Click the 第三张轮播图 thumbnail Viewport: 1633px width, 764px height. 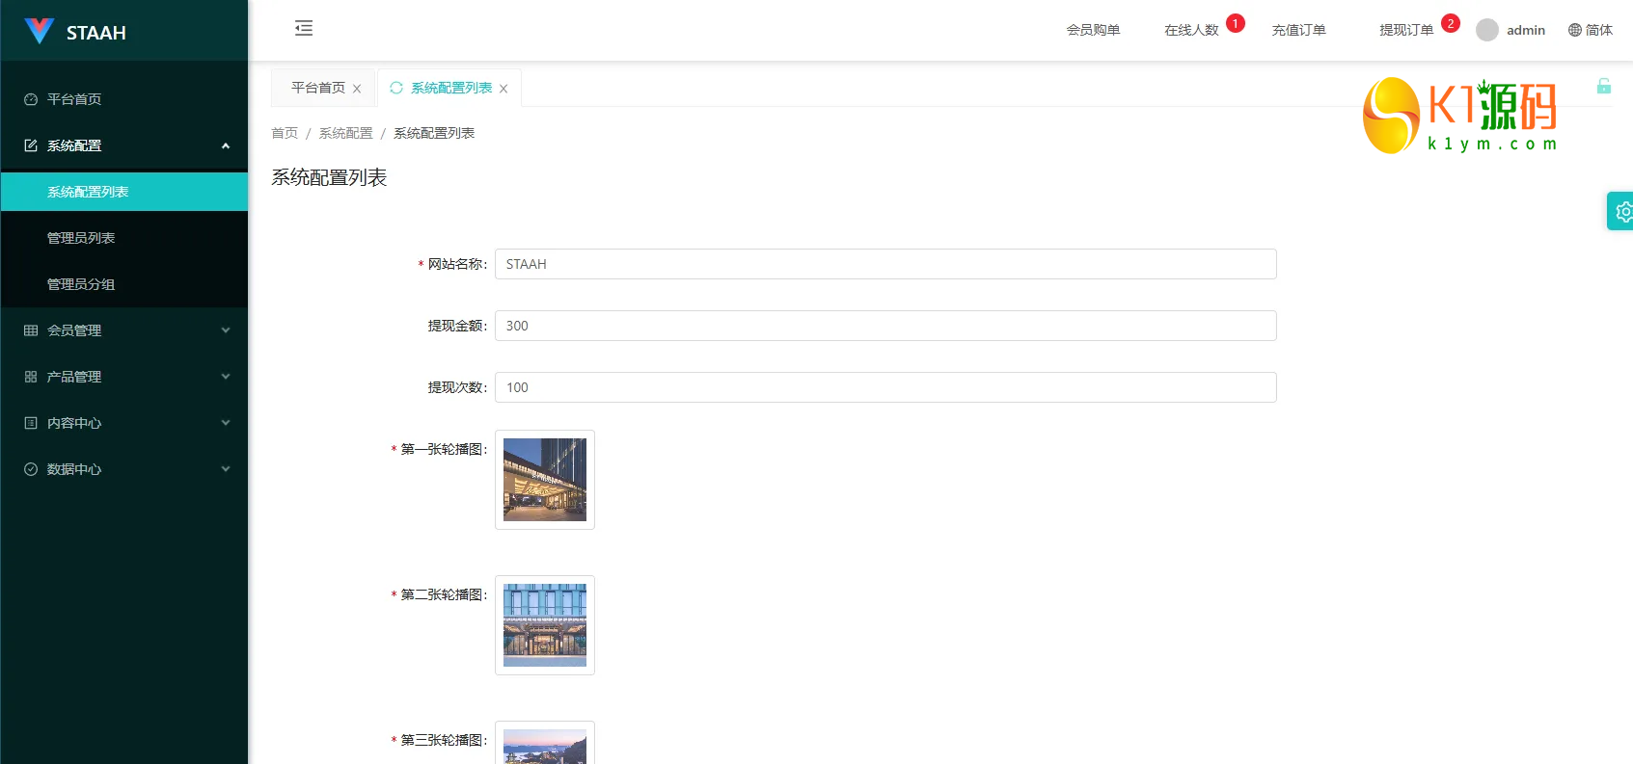click(x=545, y=743)
